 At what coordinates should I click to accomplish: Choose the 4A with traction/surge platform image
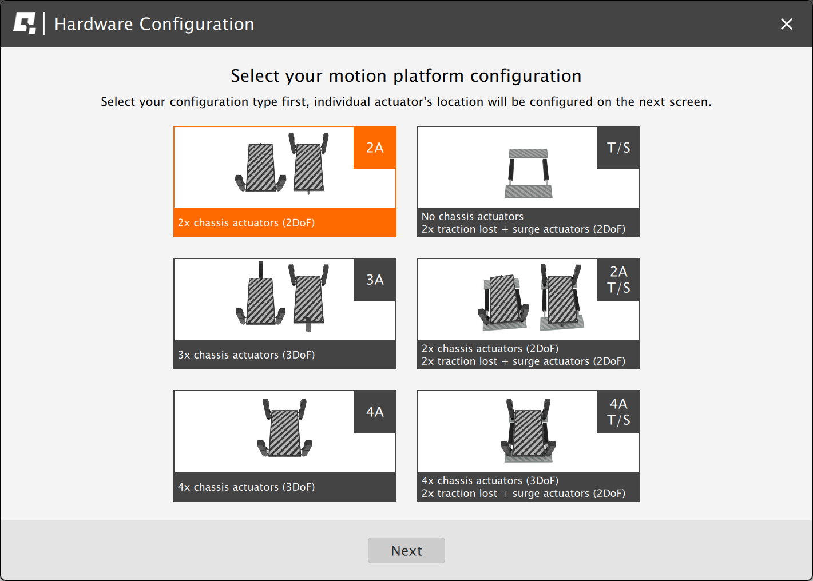point(528,431)
